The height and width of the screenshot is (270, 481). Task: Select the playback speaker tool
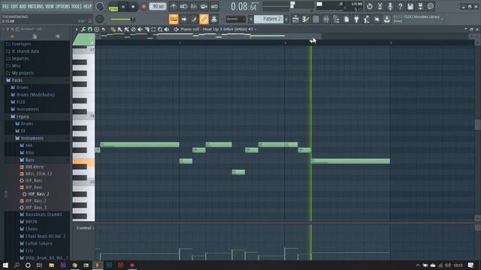coord(167,29)
